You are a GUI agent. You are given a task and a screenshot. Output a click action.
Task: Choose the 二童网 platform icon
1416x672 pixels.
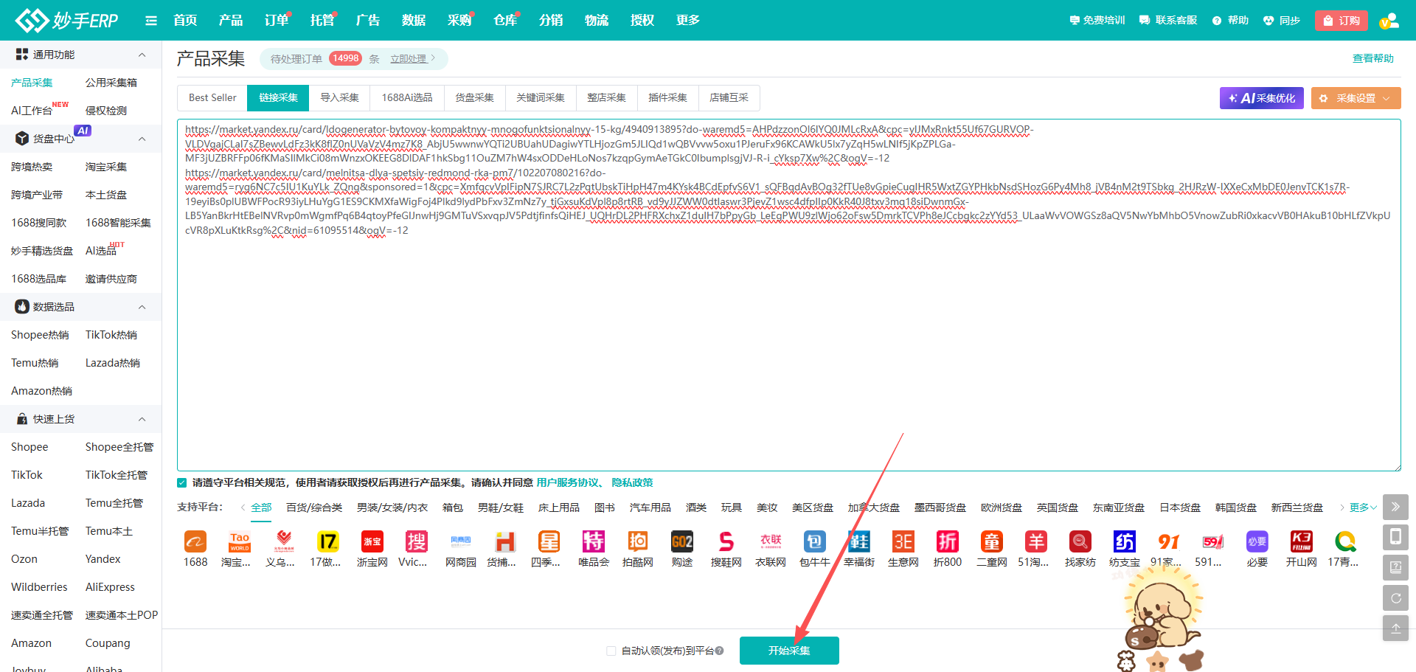(x=992, y=542)
